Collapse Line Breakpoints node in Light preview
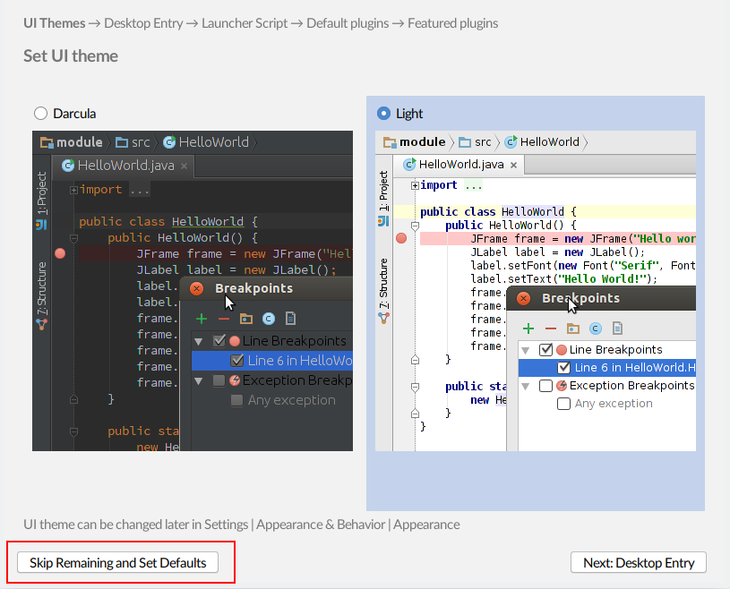This screenshot has width=730, height=589. [526, 350]
